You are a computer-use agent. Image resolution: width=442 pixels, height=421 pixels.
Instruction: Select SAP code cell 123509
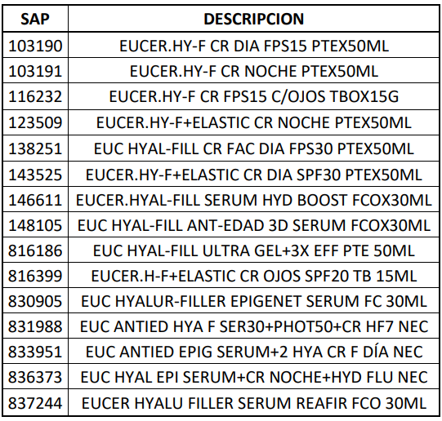[35, 122]
